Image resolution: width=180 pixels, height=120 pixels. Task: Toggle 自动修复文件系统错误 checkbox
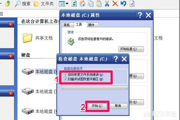[65, 74]
